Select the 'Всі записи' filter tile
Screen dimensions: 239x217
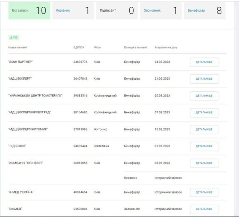tap(29, 11)
